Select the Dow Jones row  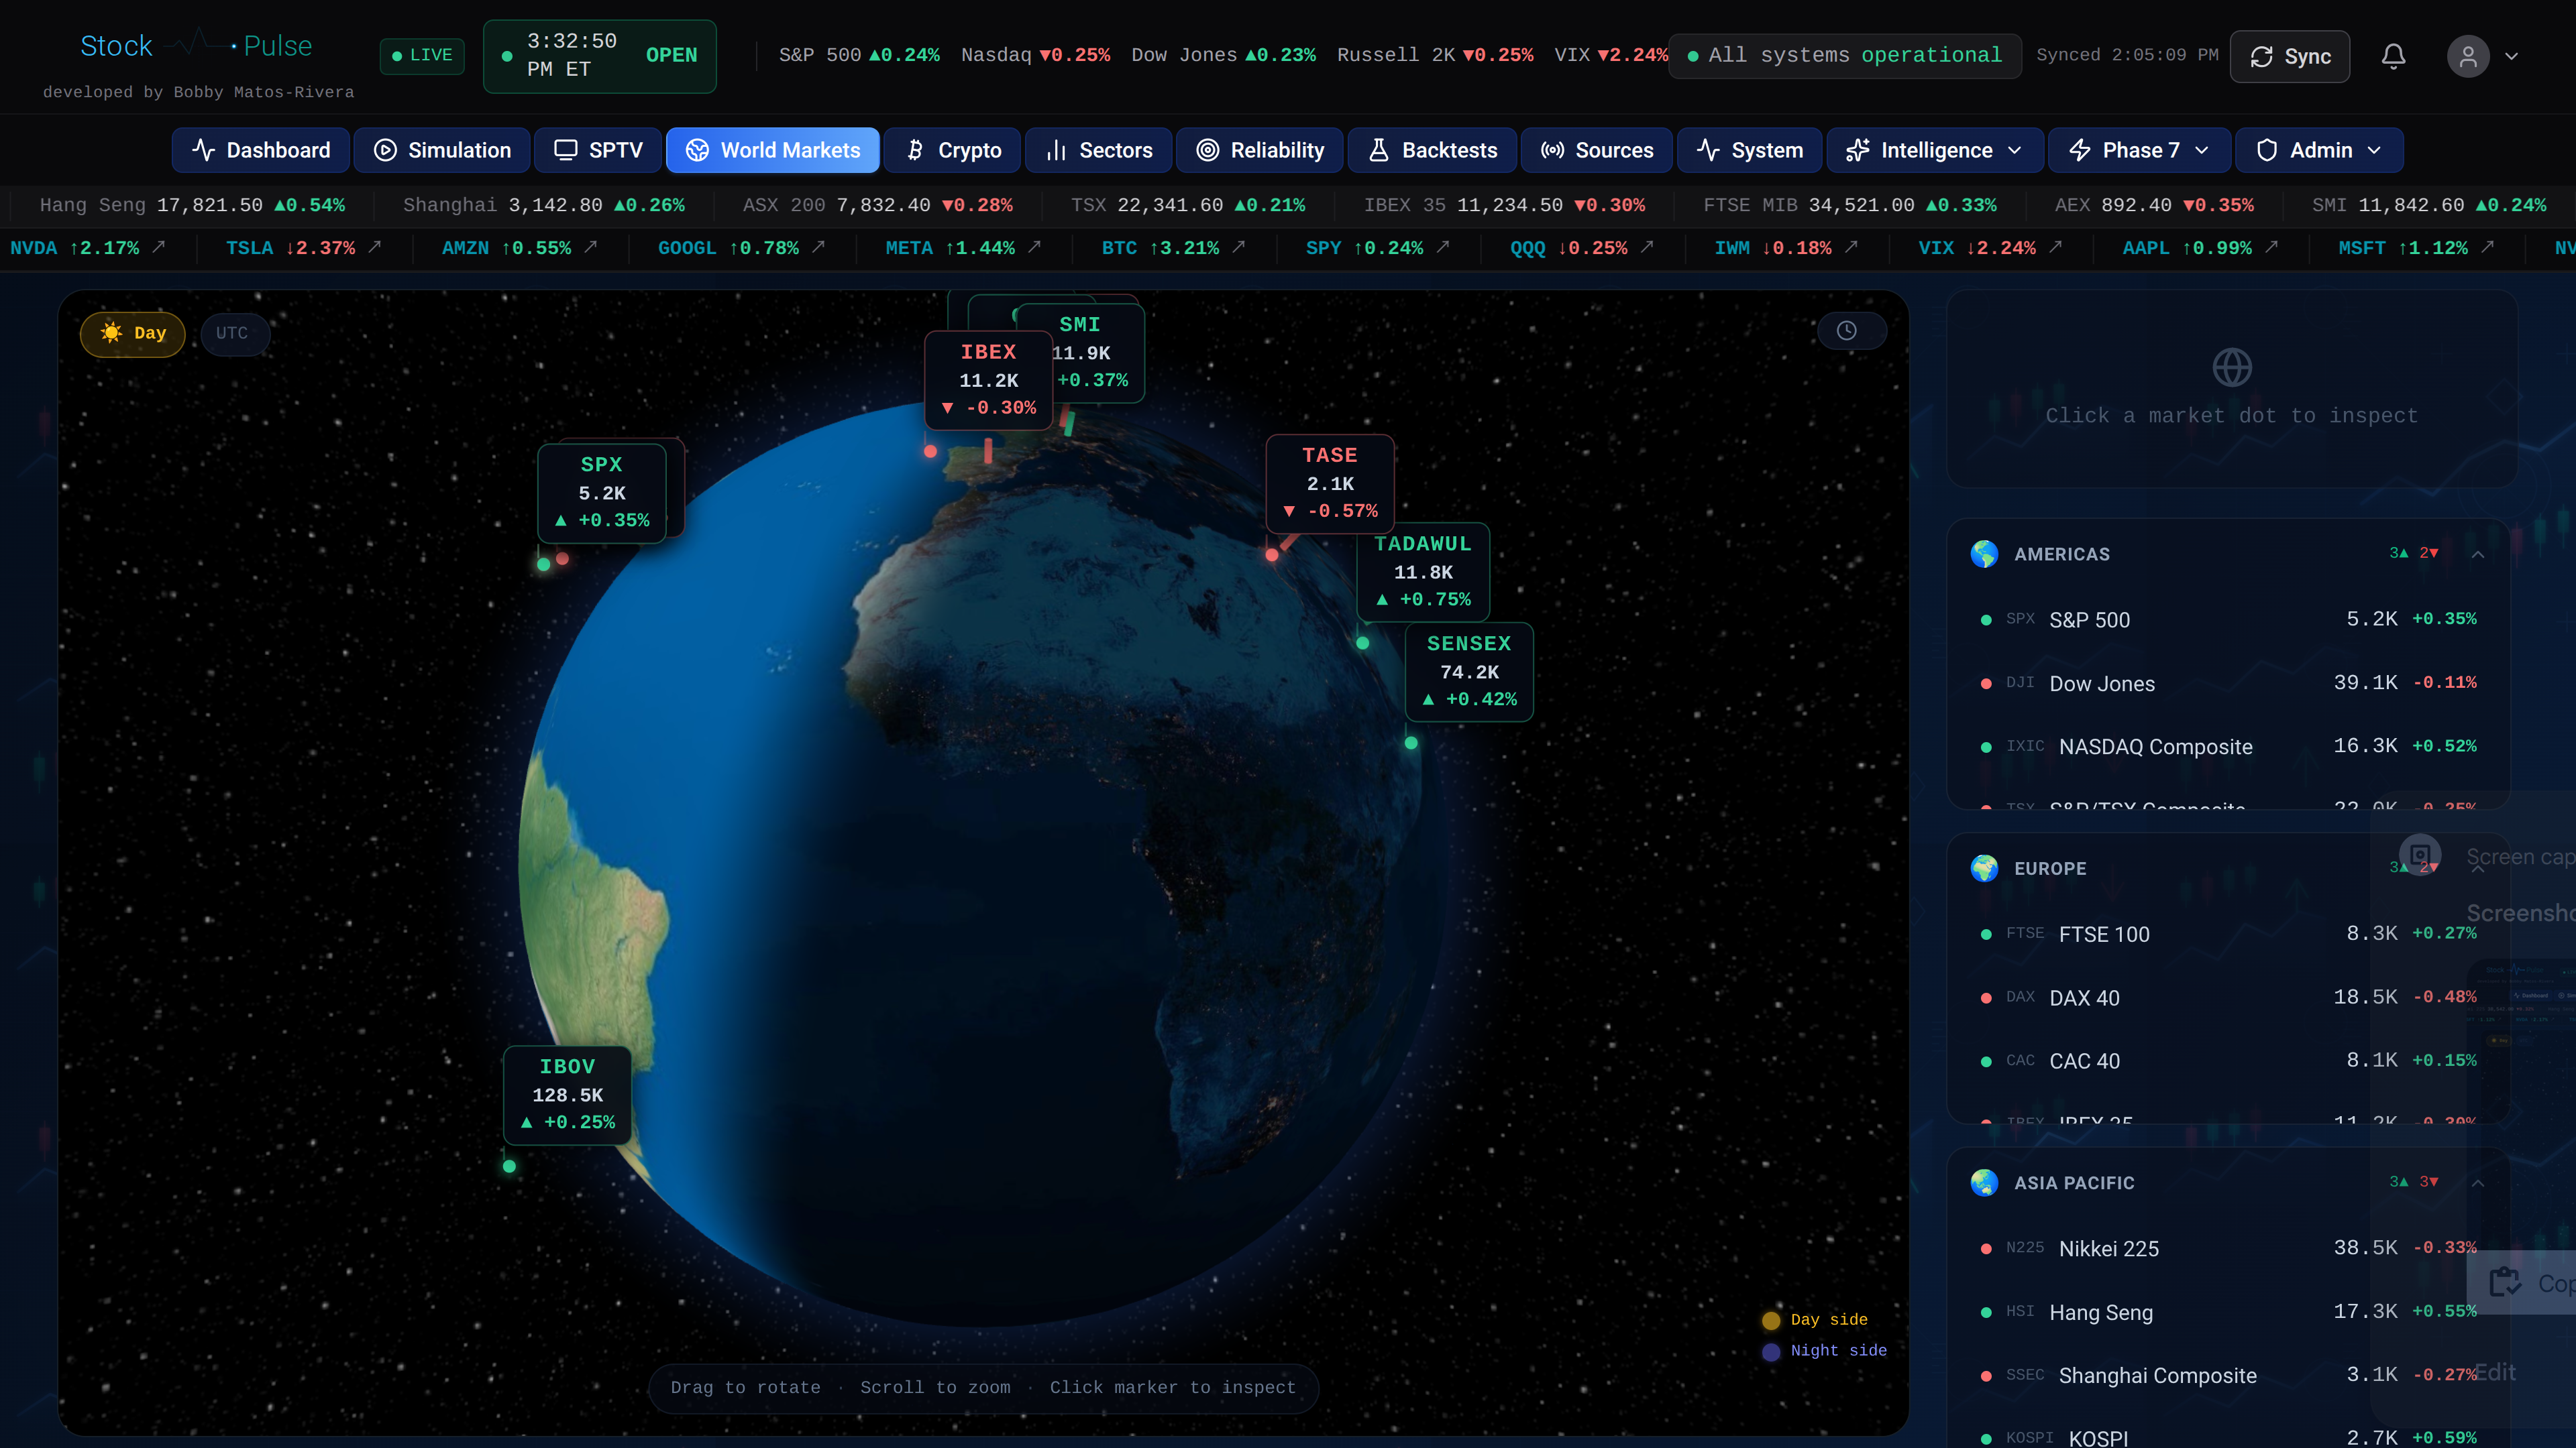pos(2228,684)
